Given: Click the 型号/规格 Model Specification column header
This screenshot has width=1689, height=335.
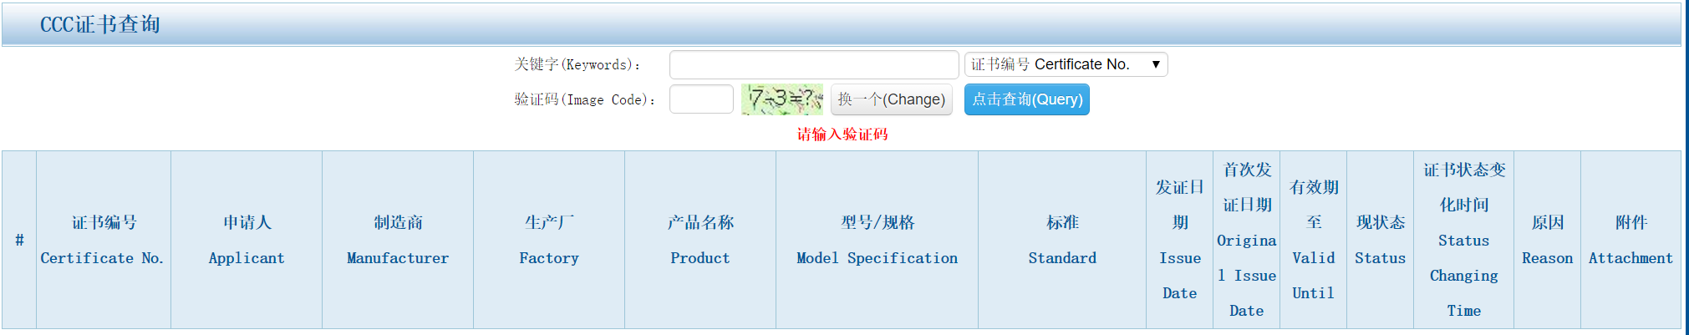Looking at the screenshot, I should (x=877, y=240).
